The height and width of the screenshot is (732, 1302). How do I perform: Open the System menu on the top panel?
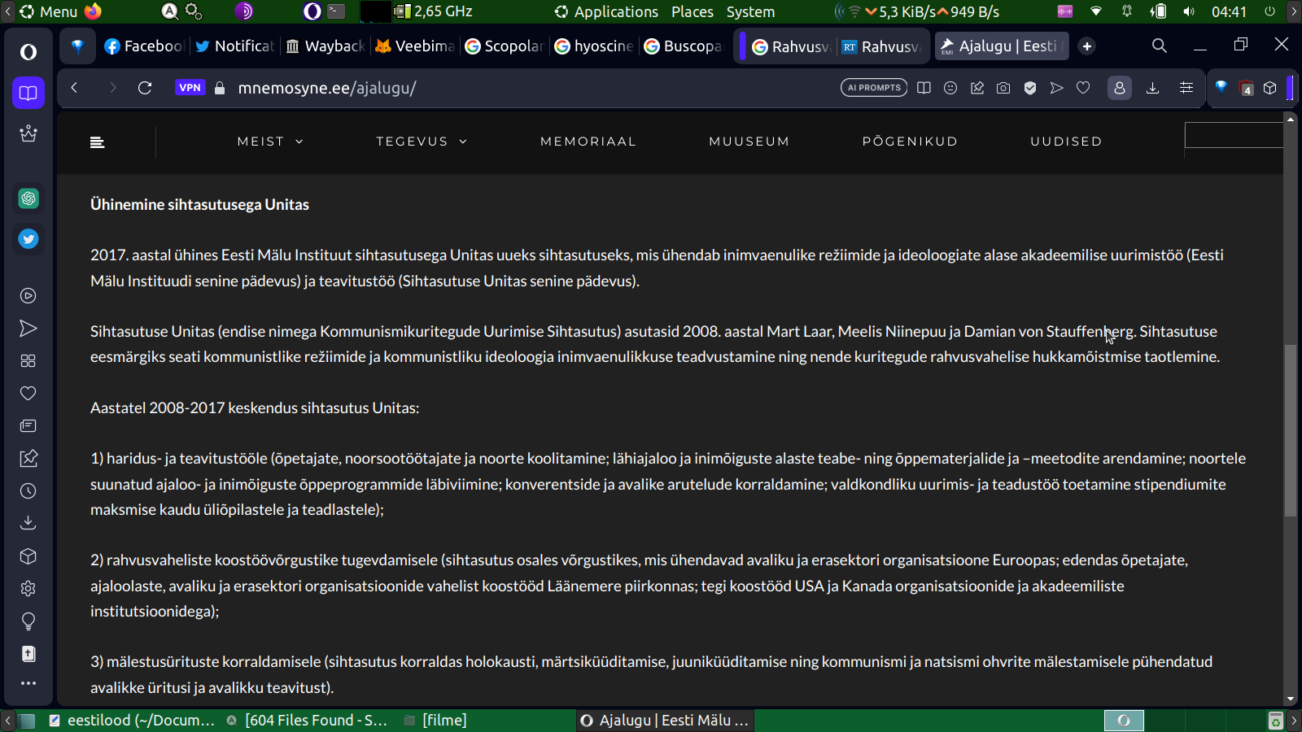tap(750, 11)
